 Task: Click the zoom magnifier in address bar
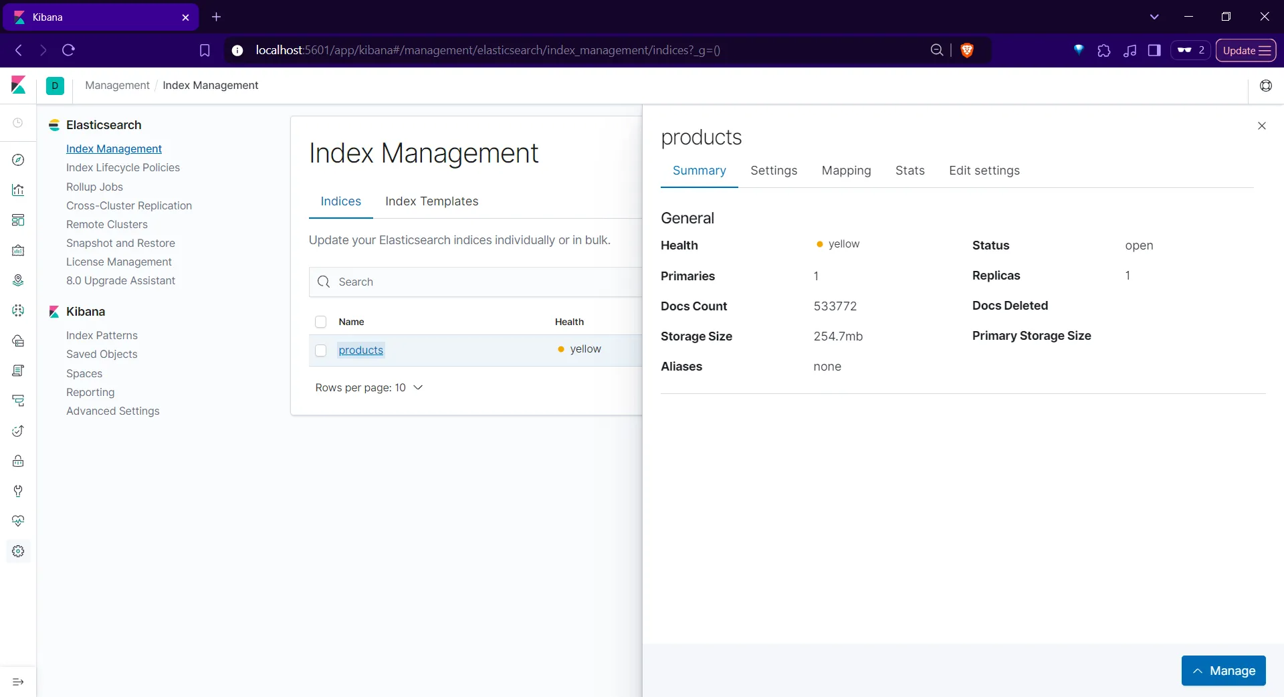pyautogui.click(x=937, y=50)
